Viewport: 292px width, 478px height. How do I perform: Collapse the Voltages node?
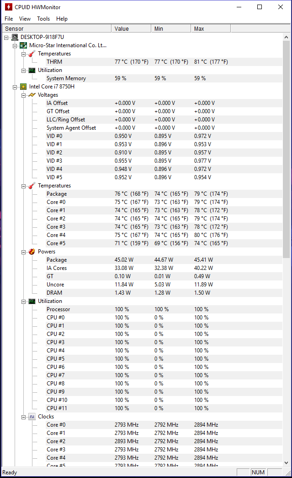tap(23, 95)
